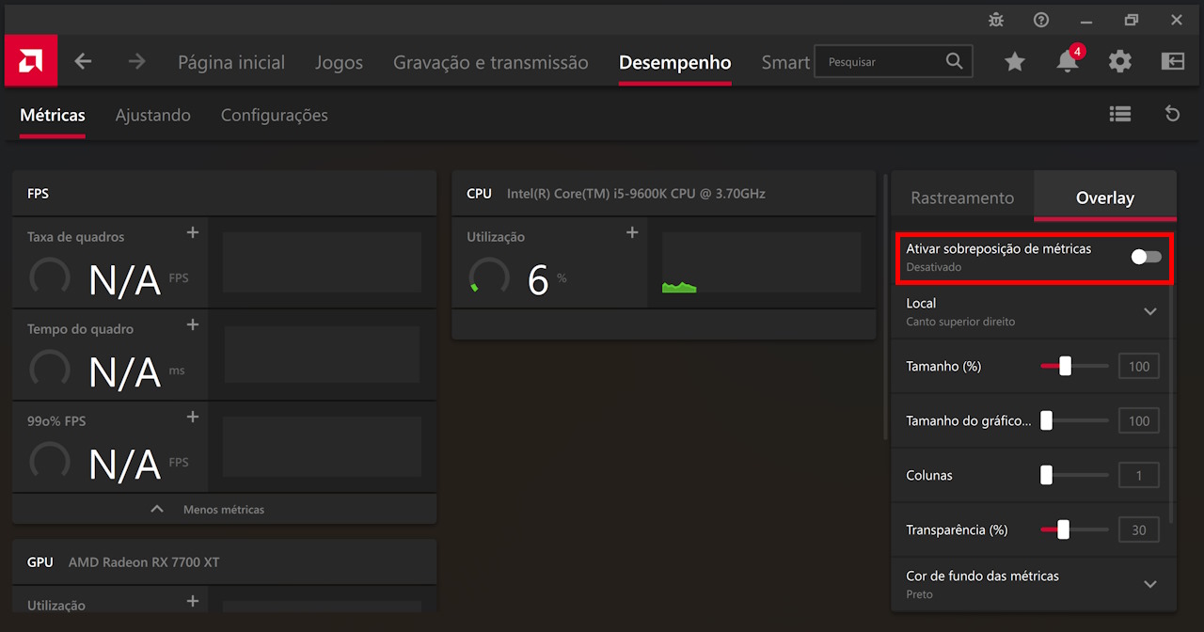Switch to the Configurações sub-tab

point(275,115)
